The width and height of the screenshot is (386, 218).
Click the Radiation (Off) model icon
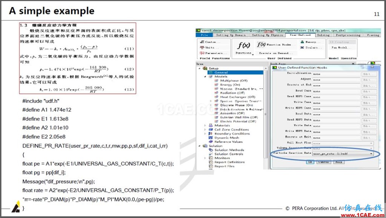(216, 93)
